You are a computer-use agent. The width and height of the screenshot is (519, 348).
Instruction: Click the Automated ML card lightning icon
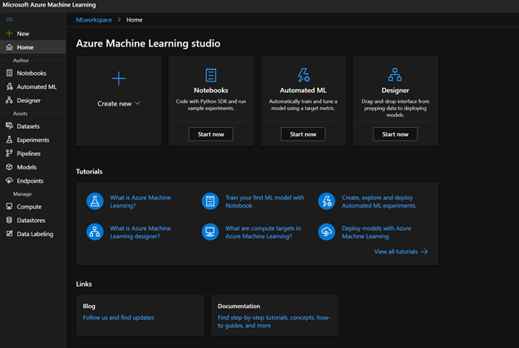click(x=304, y=75)
